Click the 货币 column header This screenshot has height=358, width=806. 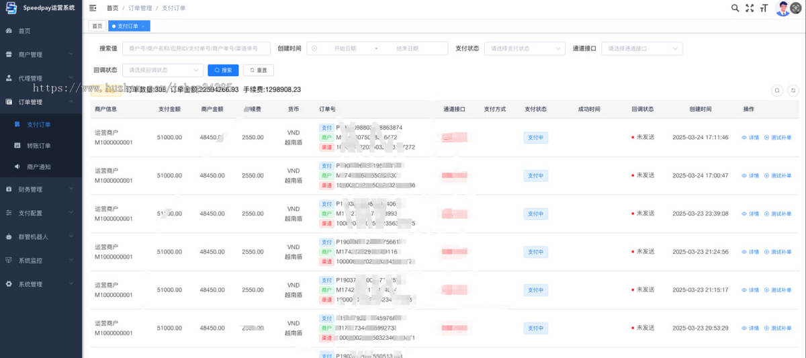click(293, 109)
